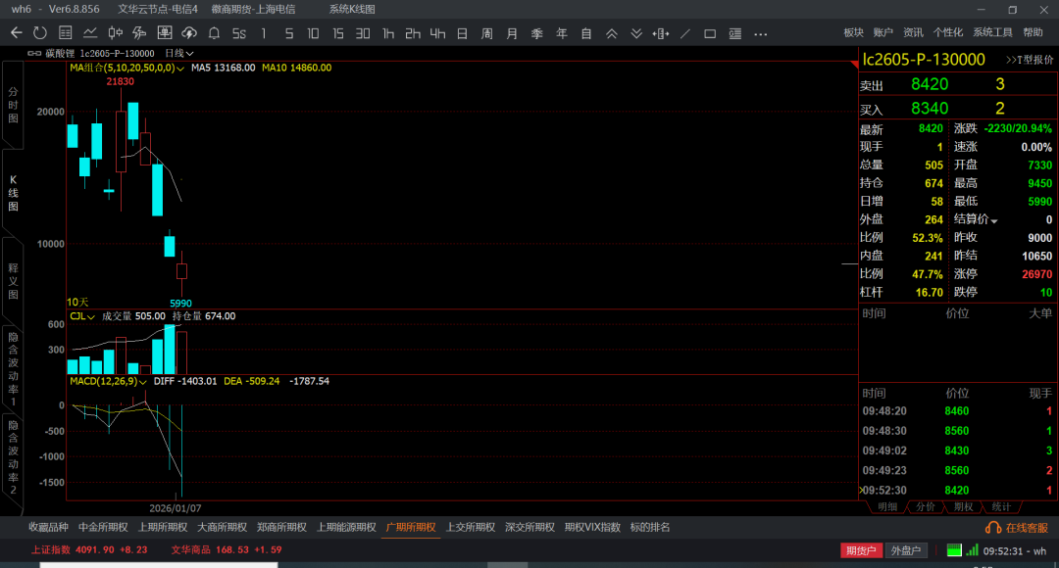The width and height of the screenshot is (1059, 568).
Task: Open the CJL indicator dropdown
Action: coord(91,316)
